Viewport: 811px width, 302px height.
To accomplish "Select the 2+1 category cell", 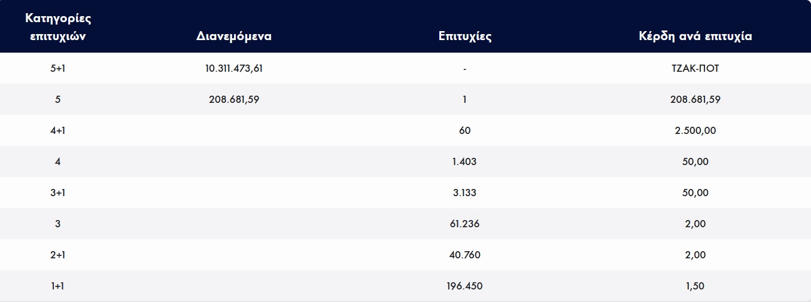I will point(57,255).
